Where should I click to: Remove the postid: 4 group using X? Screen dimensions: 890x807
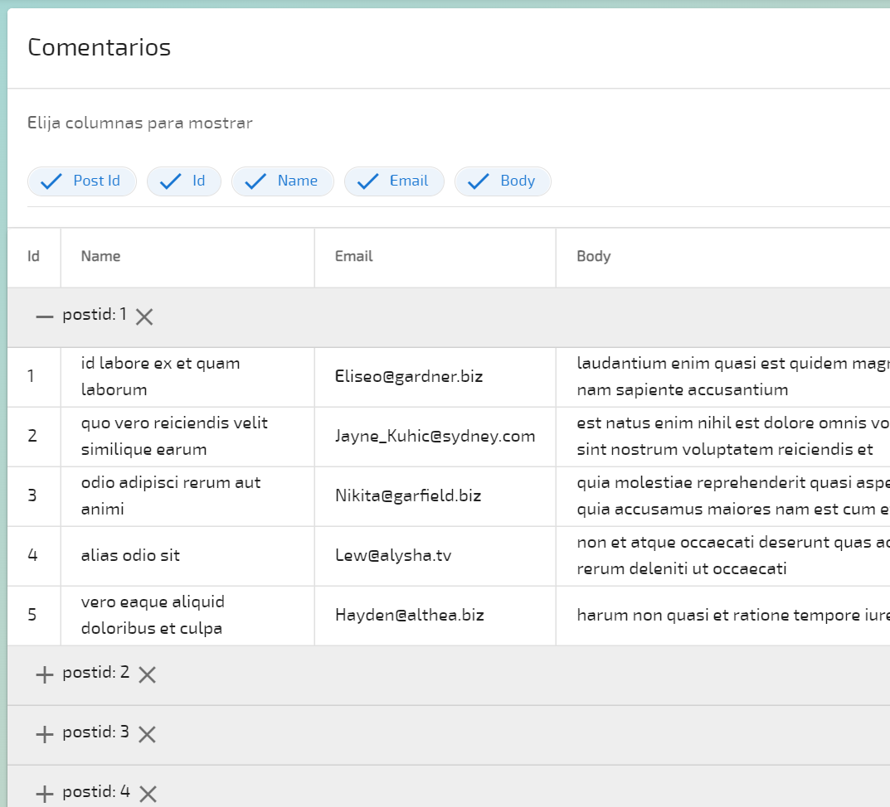pos(148,794)
